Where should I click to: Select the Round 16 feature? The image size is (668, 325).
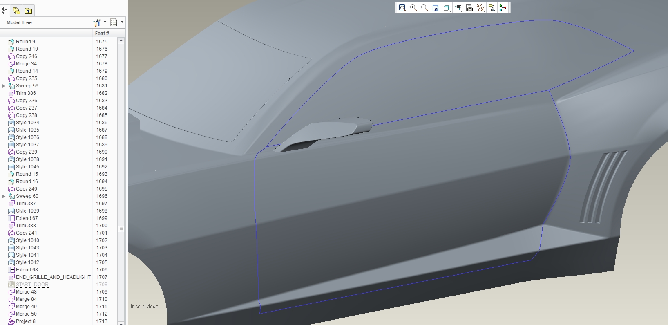tap(27, 182)
